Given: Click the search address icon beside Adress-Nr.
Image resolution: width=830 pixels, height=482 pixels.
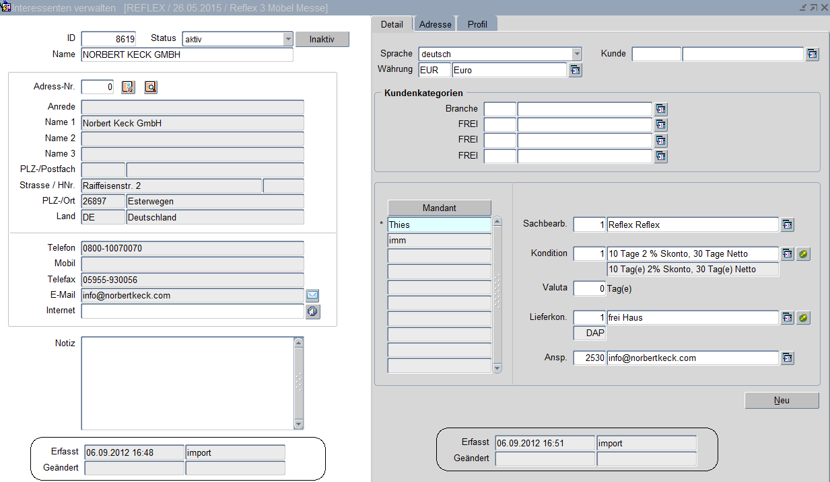Looking at the screenshot, I should pyautogui.click(x=151, y=87).
